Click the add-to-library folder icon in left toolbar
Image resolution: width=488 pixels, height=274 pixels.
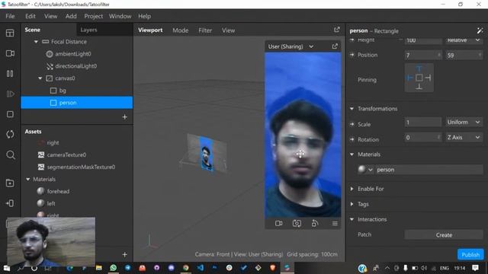10,183
